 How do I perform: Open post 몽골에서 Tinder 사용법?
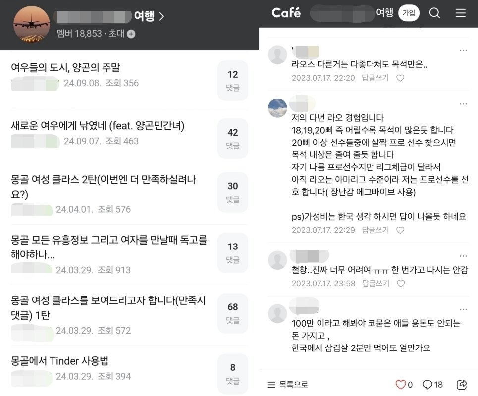click(x=60, y=361)
